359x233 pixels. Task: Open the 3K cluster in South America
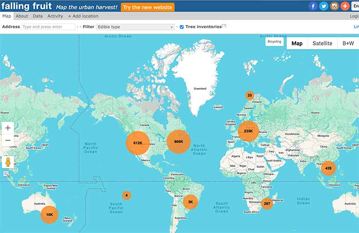click(190, 202)
